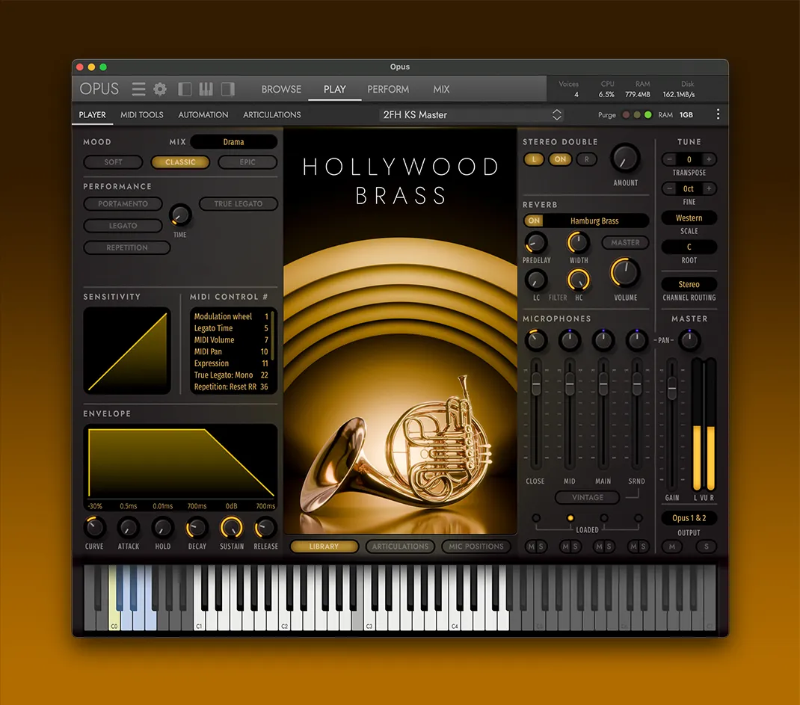Select Stereo Double L channel

click(x=534, y=159)
